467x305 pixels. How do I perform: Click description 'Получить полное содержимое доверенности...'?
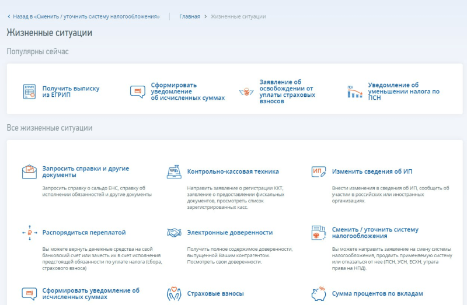point(240,255)
